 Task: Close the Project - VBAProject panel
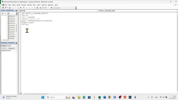tap(16, 11)
